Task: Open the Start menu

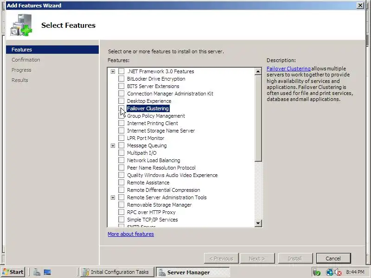Action: [13, 272]
